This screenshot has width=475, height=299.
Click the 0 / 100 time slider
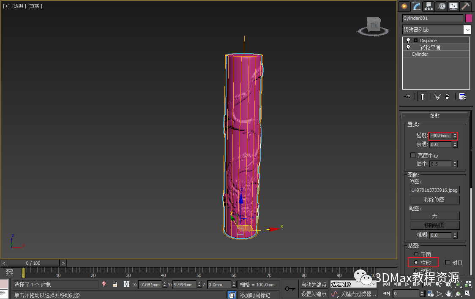pos(33,263)
